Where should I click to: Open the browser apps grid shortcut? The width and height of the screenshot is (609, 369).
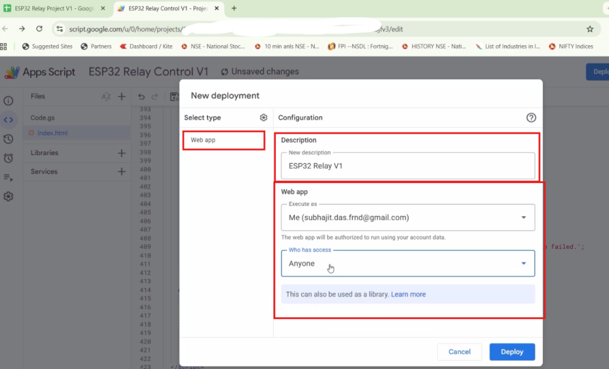[x=4, y=46]
